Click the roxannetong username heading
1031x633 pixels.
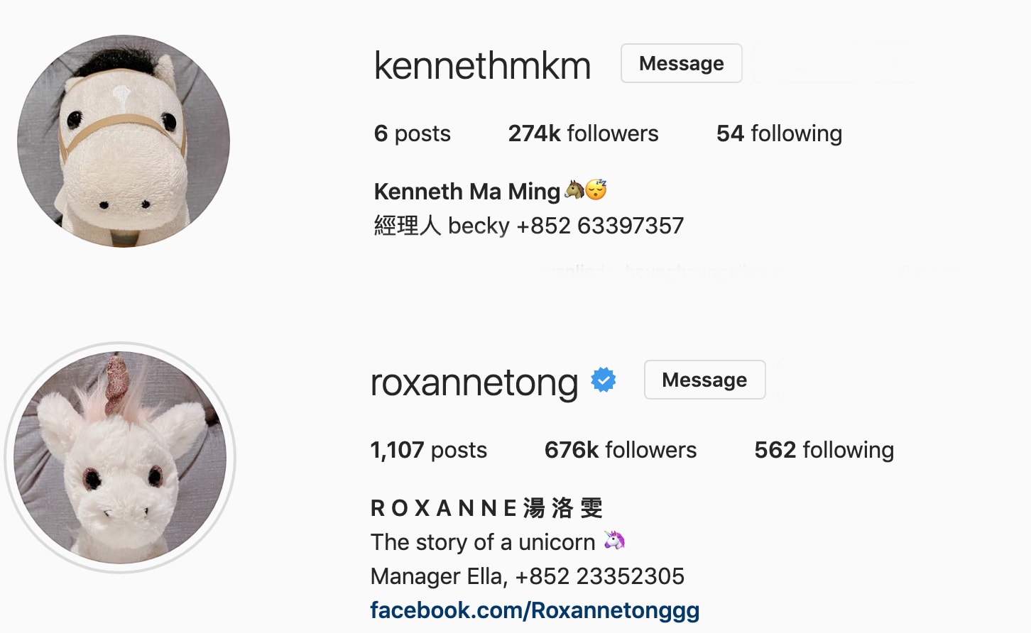coord(474,382)
